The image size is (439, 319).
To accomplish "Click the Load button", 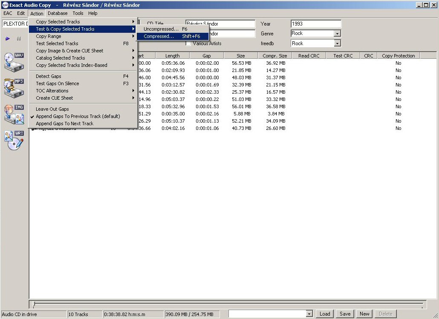I will 325,314.
